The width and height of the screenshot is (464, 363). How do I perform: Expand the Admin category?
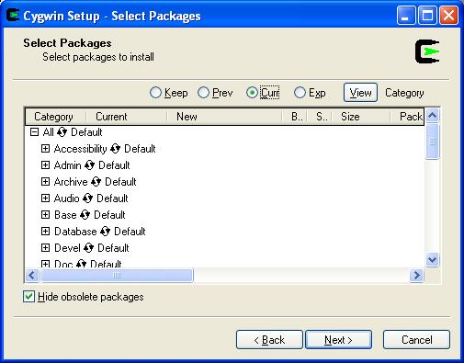click(45, 165)
